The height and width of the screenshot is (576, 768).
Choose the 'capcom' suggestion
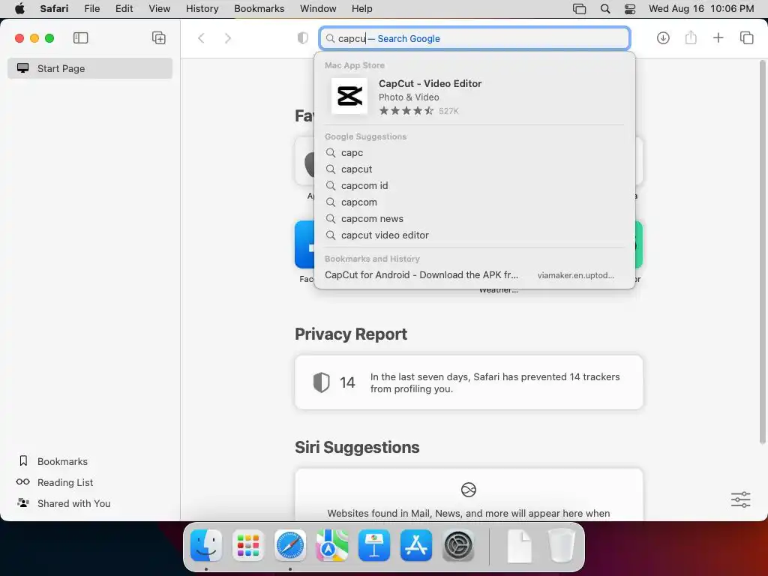tap(475, 202)
